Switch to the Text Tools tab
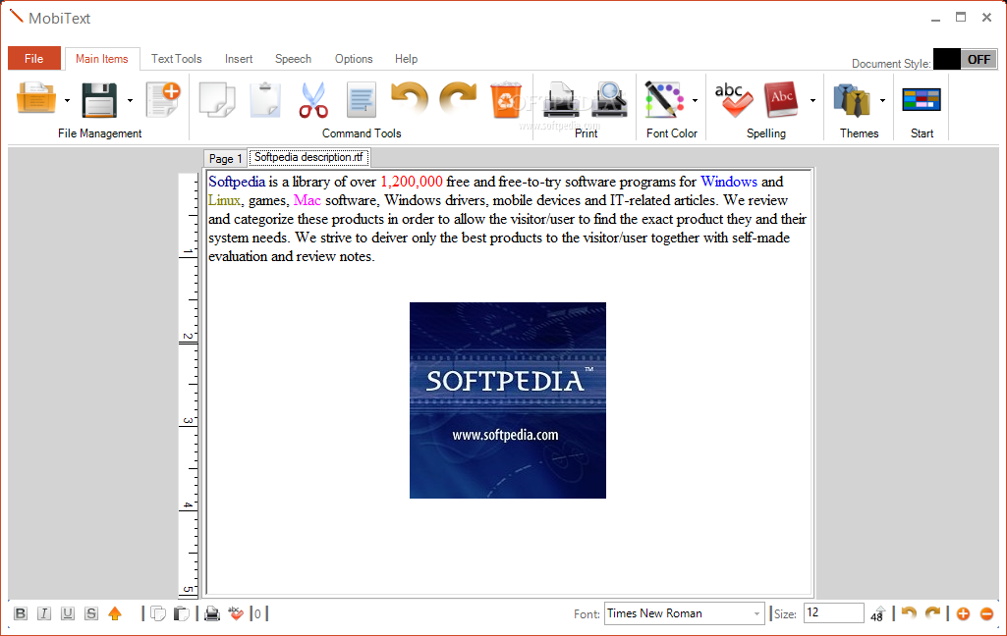The image size is (1007, 636). [177, 59]
